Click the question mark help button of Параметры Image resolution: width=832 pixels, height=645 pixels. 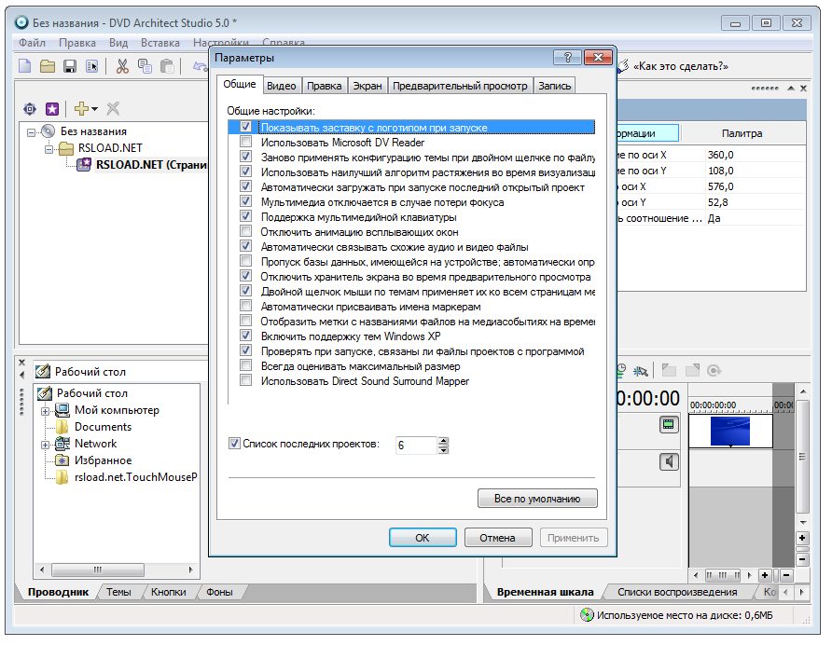point(567,57)
